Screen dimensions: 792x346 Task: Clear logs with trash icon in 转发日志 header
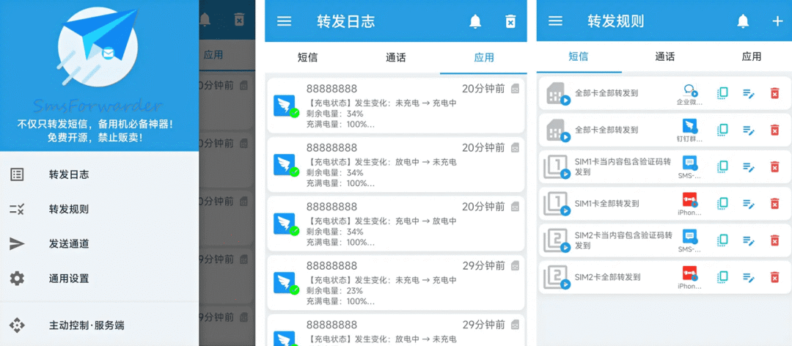pyautogui.click(x=510, y=21)
